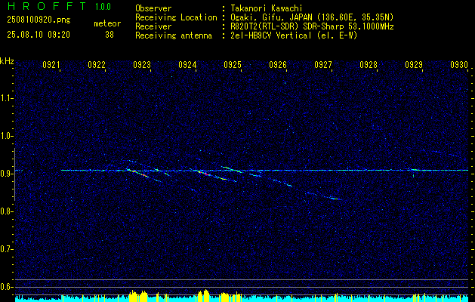Screen dimensions: 475x302
Task: Click time marker 0922
Action: 97,65
